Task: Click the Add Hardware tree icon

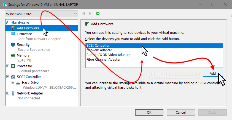Action: pos(13,28)
